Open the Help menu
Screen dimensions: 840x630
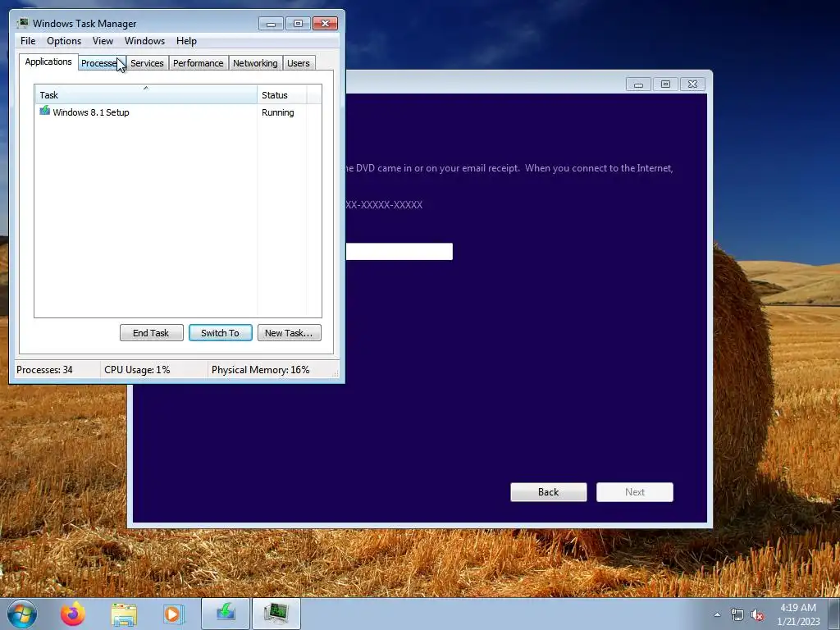(x=186, y=41)
